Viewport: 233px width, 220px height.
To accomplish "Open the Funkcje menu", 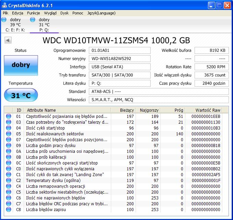I will pos(33,13).
